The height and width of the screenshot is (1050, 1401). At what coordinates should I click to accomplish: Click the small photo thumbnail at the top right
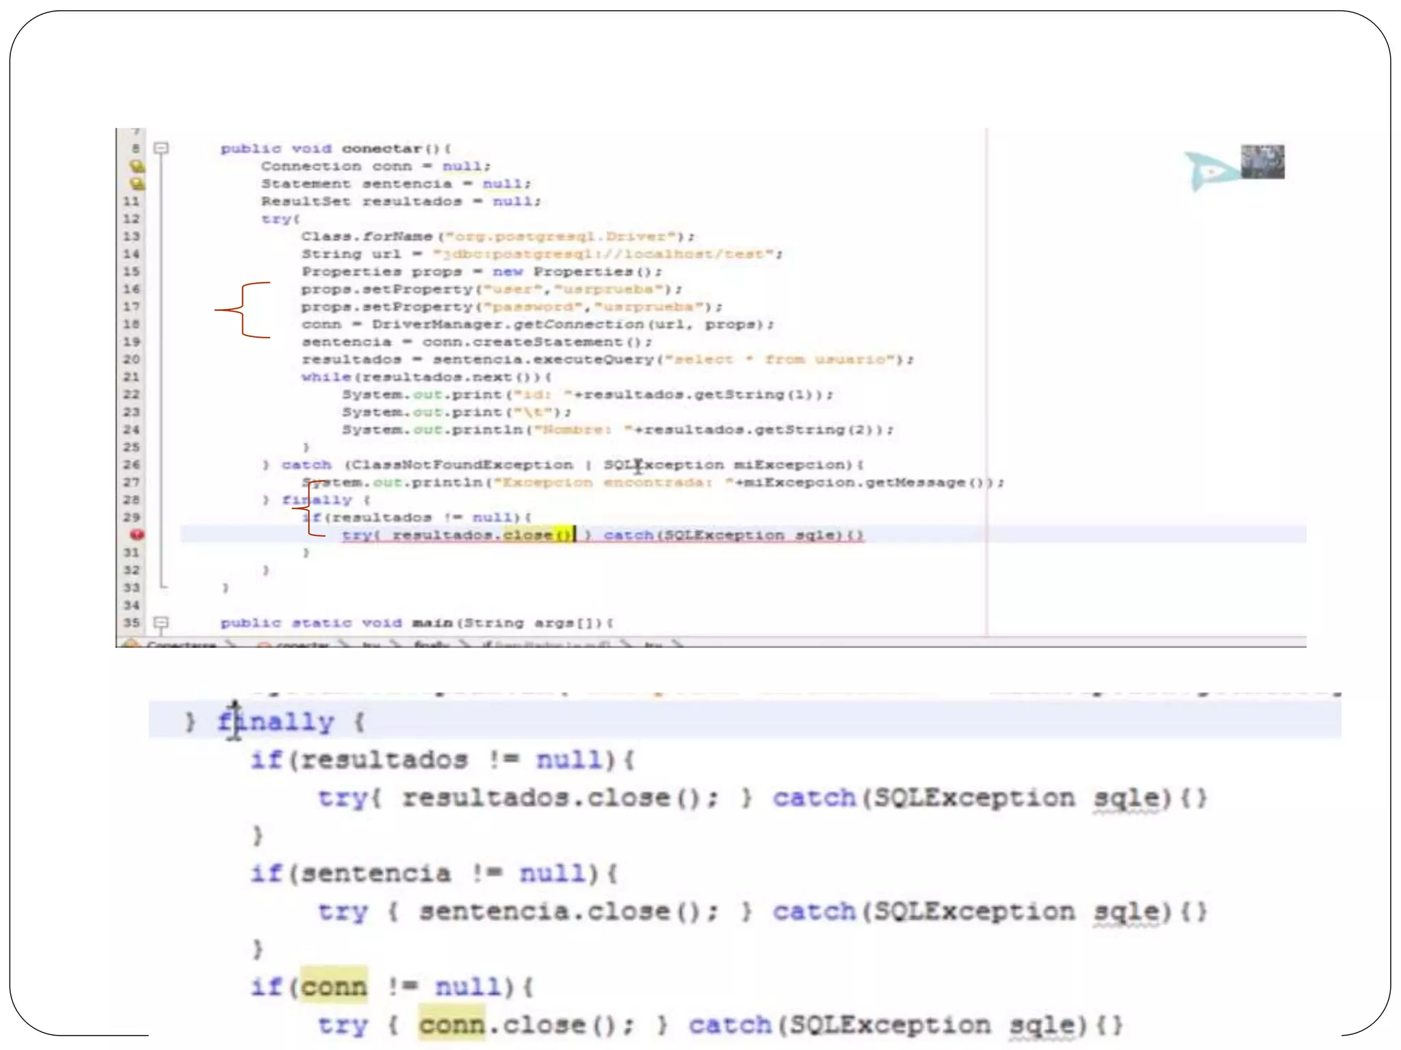point(1262,162)
